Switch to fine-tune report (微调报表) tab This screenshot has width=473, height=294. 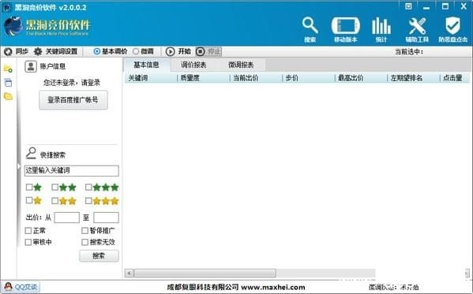point(242,65)
